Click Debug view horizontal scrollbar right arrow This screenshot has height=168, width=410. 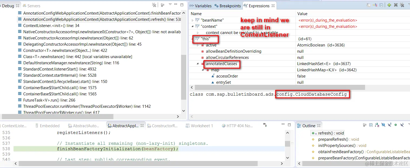[178, 116]
